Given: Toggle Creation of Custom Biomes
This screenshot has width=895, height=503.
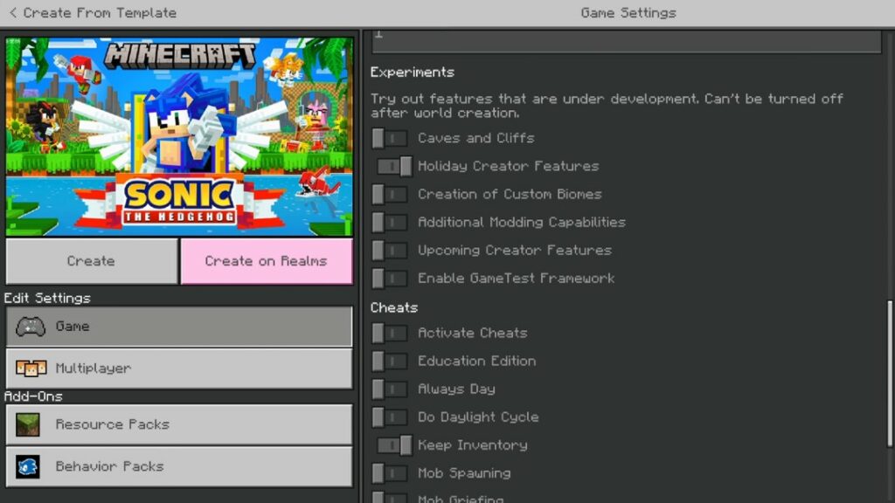Looking at the screenshot, I should (x=390, y=194).
